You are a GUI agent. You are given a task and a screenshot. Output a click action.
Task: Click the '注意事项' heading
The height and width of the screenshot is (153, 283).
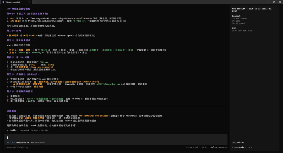[x=12, y=111]
